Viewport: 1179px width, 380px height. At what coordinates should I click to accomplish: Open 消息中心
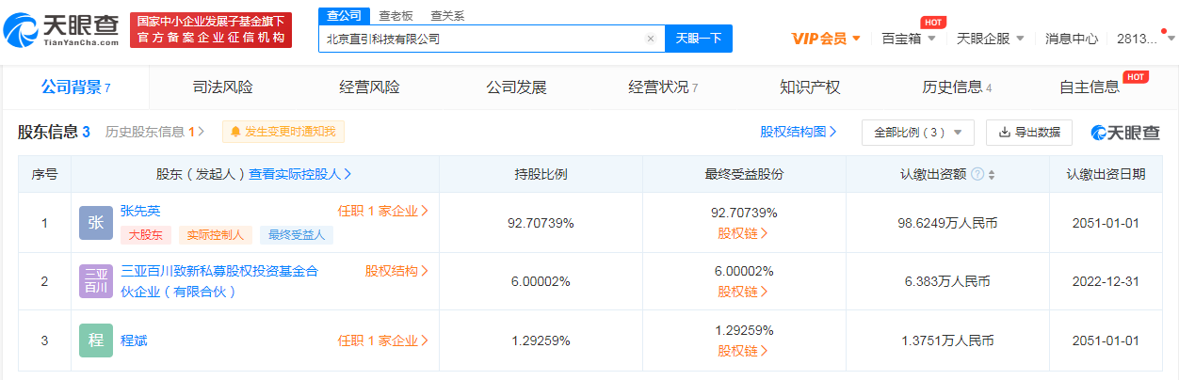click(x=1072, y=39)
